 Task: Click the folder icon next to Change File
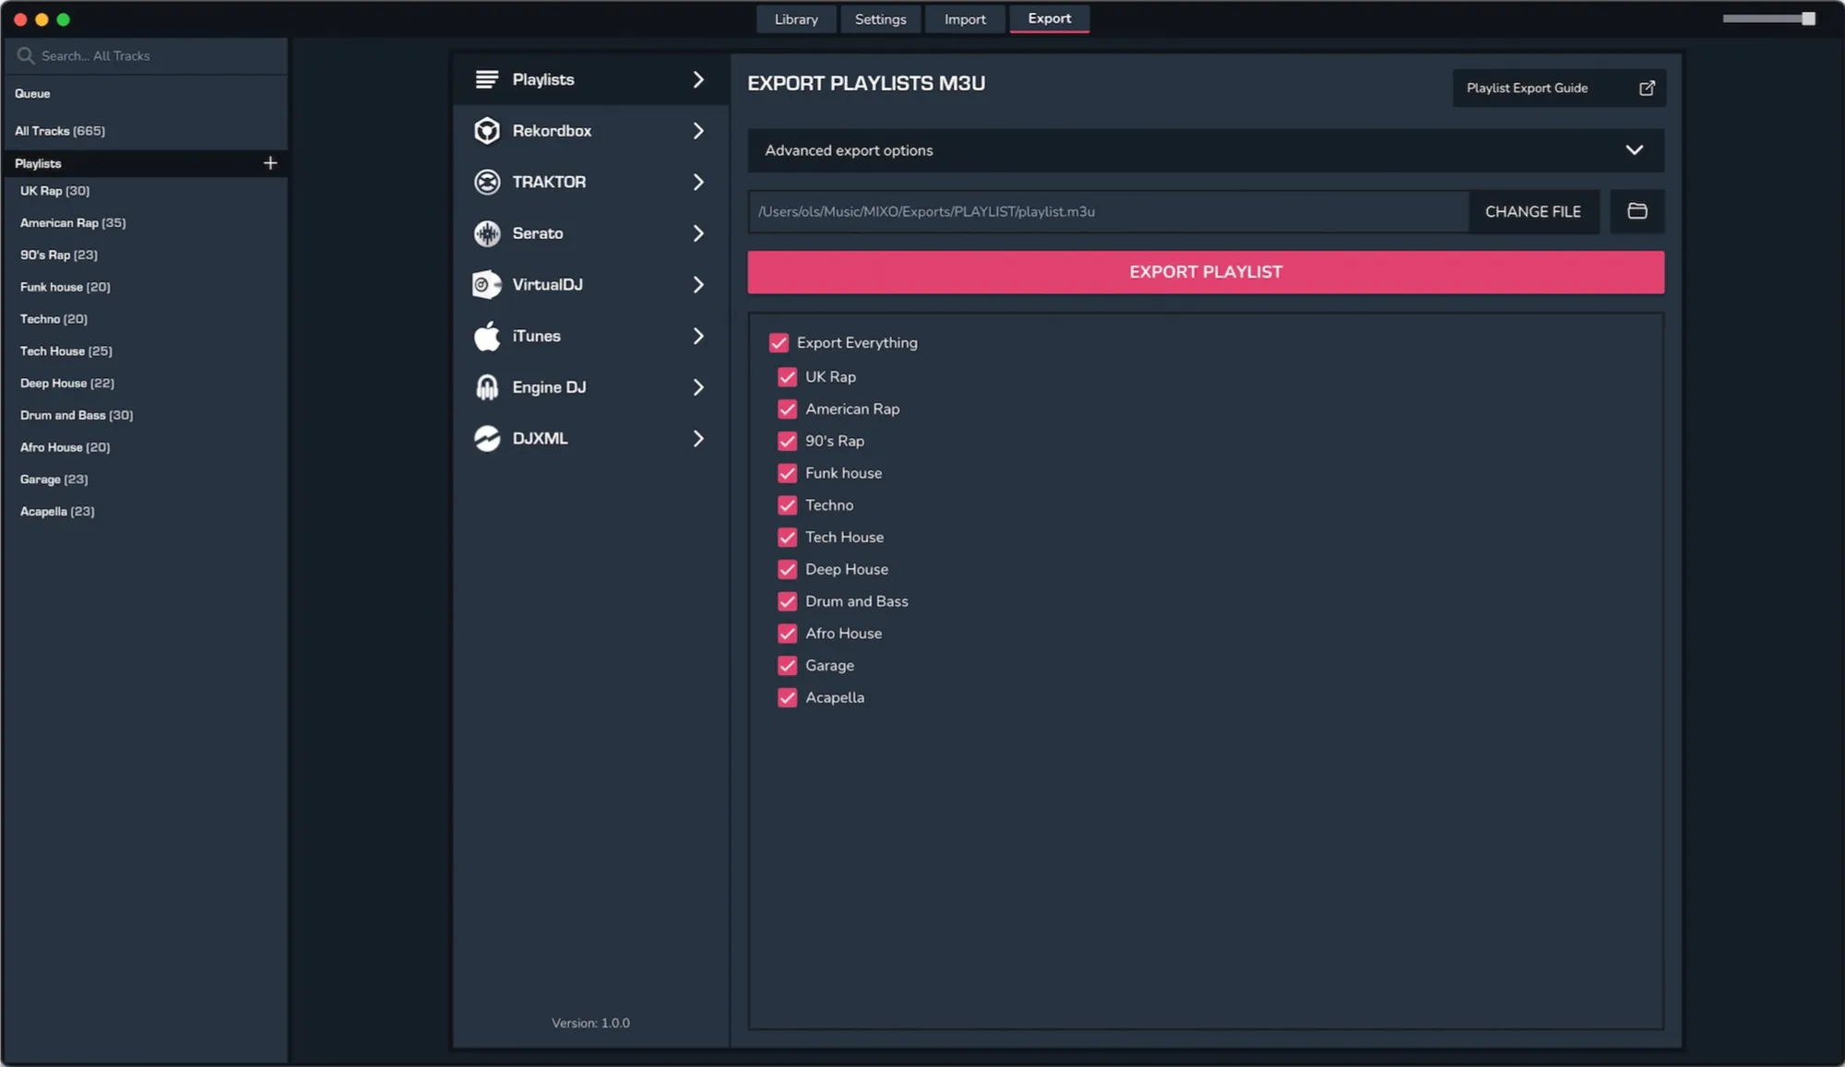(x=1637, y=211)
